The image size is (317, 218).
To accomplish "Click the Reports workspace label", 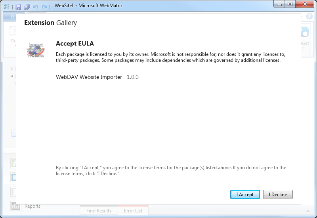I will (x=32, y=206).
